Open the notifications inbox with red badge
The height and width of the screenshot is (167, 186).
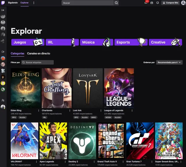(146, 3)
